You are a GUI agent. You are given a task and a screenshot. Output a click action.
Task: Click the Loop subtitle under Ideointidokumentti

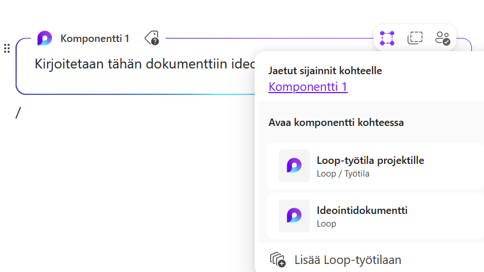(326, 223)
